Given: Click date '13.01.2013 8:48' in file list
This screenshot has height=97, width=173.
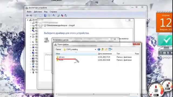Looking at the screenshot, I should pos(104,60).
